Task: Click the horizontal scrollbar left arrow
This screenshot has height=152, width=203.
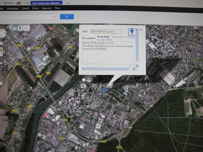Action: coord(83,69)
